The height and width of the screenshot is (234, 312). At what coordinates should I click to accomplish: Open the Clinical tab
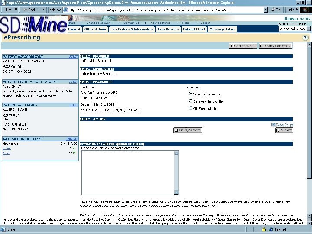(74, 29)
